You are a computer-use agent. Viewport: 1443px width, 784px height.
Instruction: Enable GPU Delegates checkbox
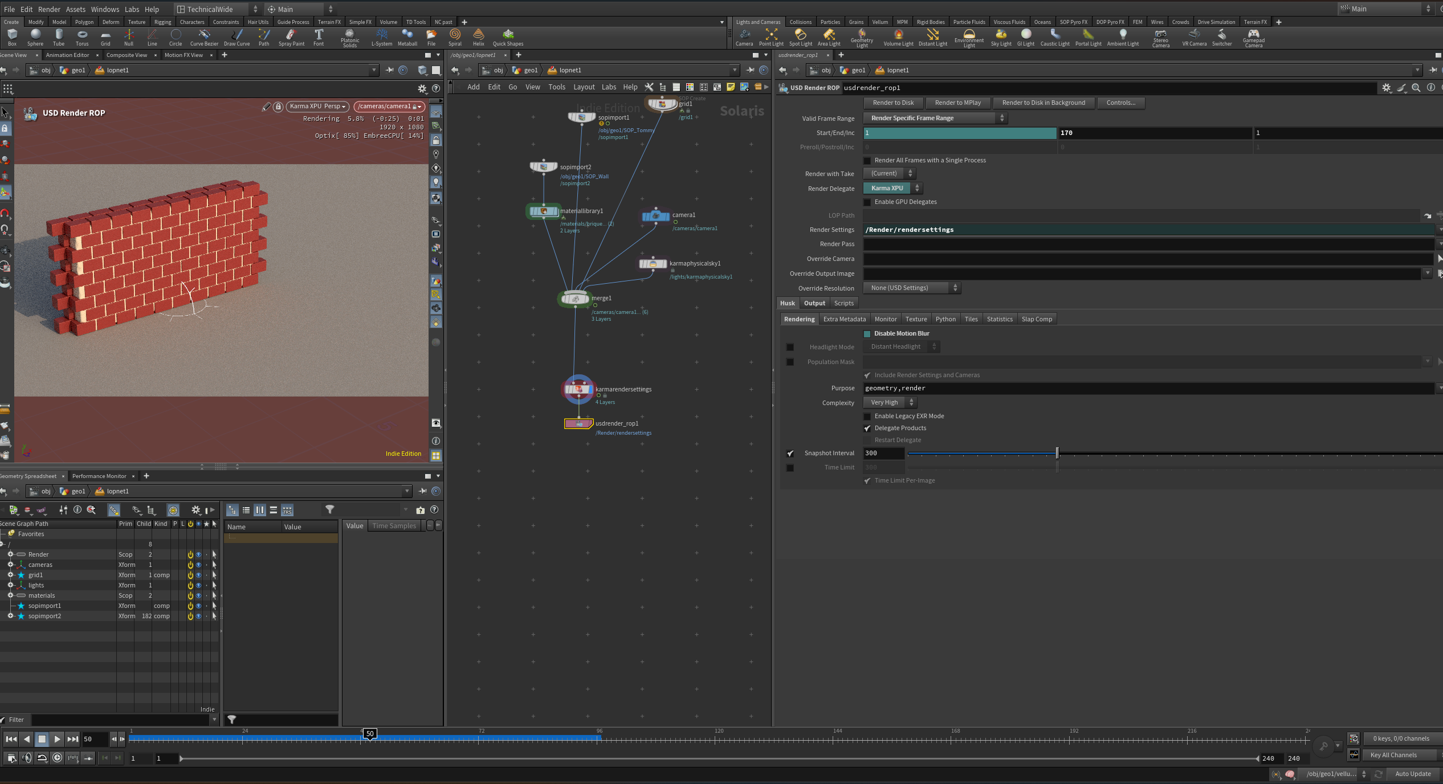click(867, 202)
